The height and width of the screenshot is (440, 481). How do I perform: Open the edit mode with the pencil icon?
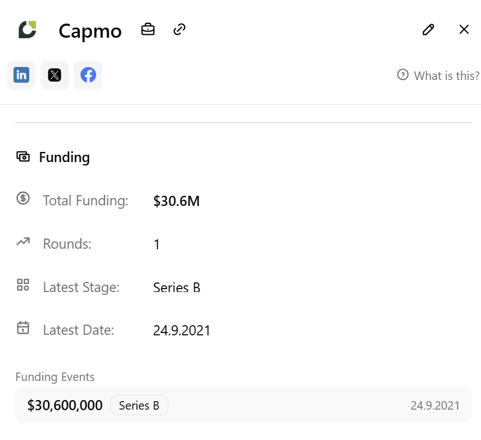(428, 29)
